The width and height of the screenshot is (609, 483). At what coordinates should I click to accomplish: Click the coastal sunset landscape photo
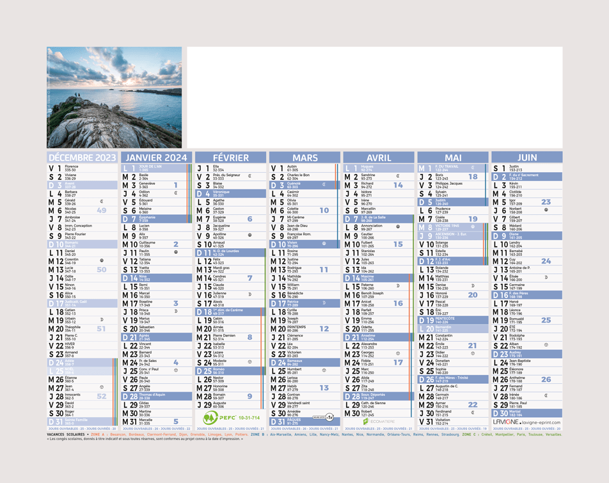tap(115, 97)
